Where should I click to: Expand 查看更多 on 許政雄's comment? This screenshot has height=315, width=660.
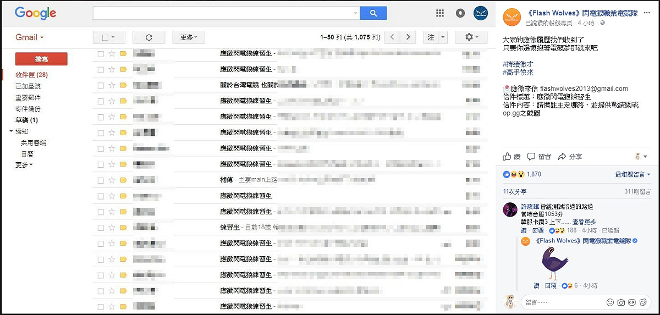pyautogui.click(x=584, y=222)
